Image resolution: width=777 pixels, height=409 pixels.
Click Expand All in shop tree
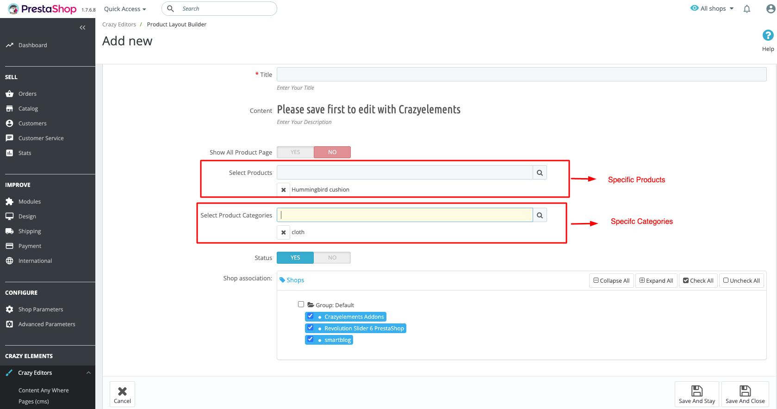click(x=656, y=281)
